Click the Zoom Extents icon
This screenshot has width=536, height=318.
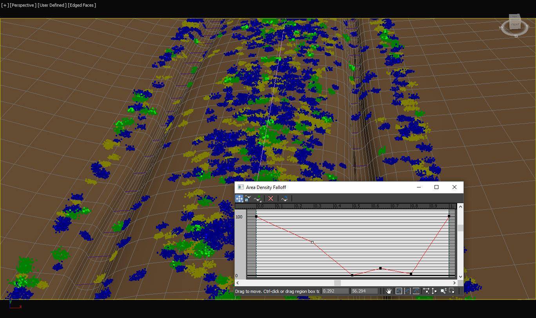398,291
